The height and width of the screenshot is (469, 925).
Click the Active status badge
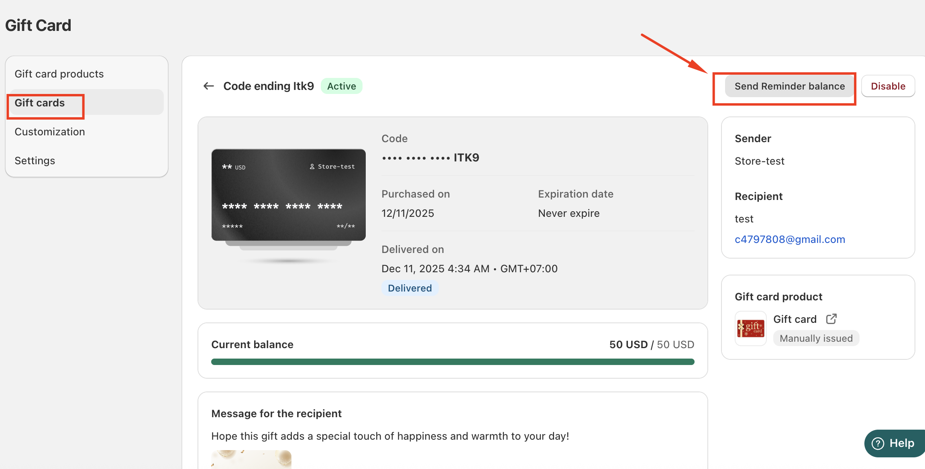(x=341, y=86)
